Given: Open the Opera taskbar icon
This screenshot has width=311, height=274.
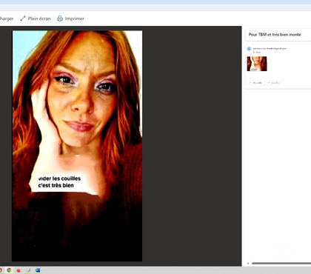Looking at the screenshot, I should tap(1, 270).
